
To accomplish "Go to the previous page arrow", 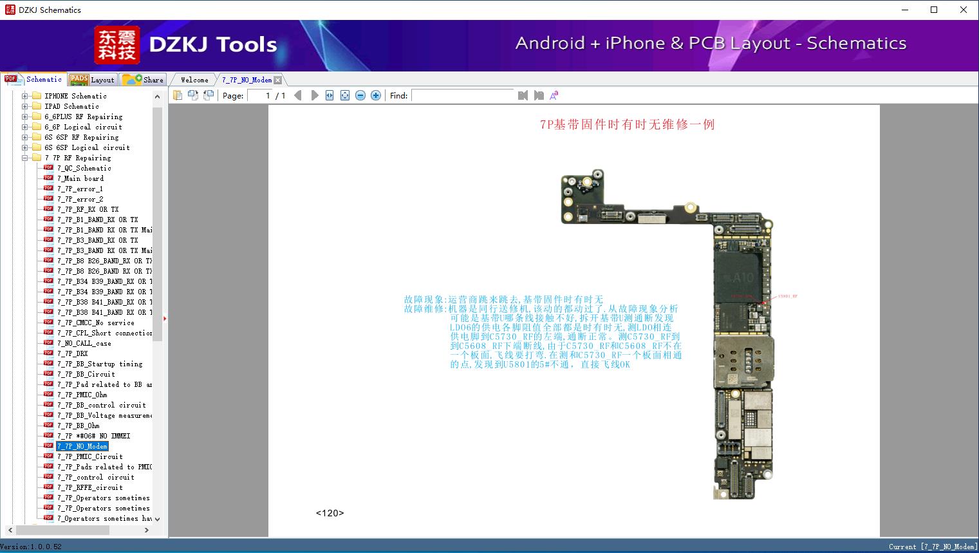I will [x=297, y=95].
